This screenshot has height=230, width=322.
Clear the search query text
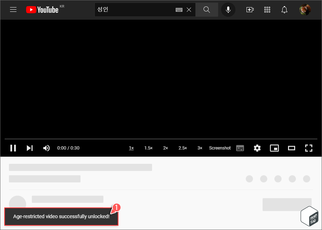click(189, 10)
